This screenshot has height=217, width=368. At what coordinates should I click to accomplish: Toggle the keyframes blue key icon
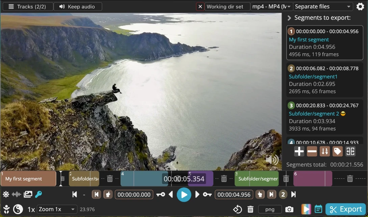[38, 194]
